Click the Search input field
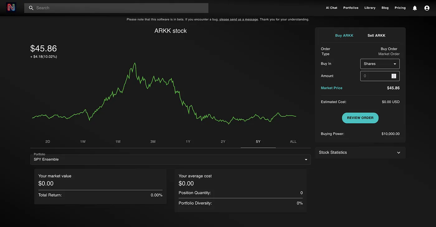The height and width of the screenshot is (227, 436). (116, 8)
